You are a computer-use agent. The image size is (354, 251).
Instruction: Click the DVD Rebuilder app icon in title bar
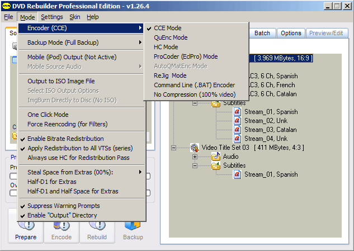(6, 6)
